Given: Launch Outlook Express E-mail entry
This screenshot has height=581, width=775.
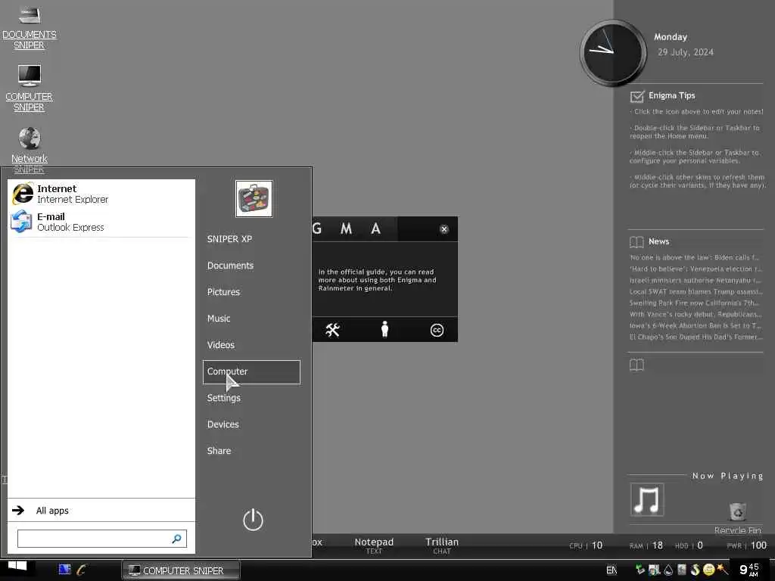Looking at the screenshot, I should pyautogui.click(x=101, y=222).
